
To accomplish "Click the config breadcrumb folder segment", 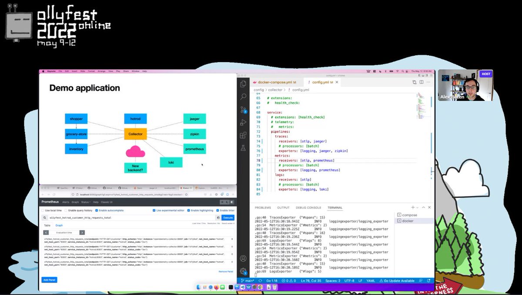I will (x=259, y=90).
